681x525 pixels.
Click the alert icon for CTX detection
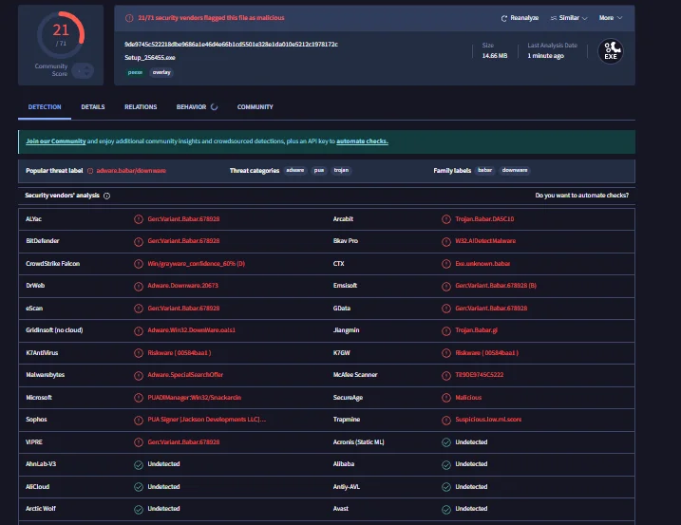[x=446, y=264]
